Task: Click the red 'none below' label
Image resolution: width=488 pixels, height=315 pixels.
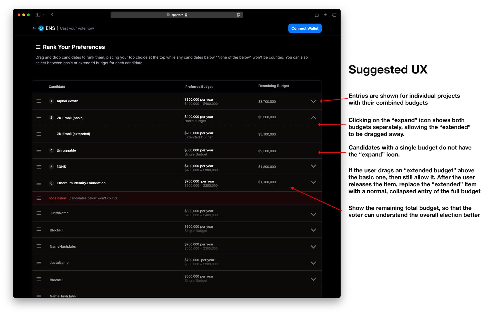Action: (x=57, y=198)
